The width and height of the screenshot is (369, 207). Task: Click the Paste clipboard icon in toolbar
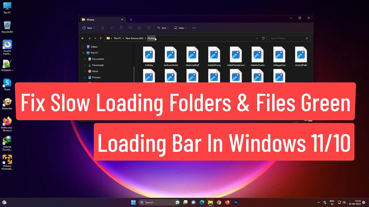[x=121, y=28]
